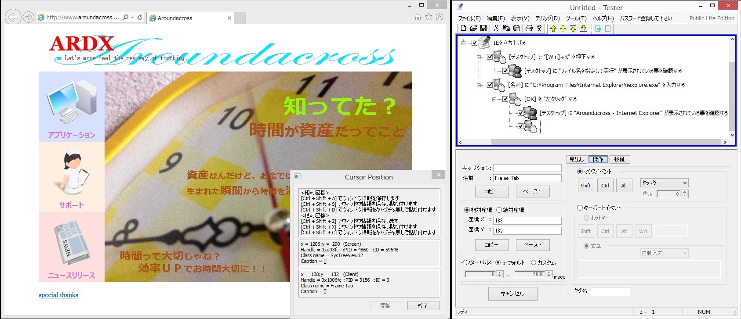This screenshot has height=319, width=741.
Task: Click the 終了 button in Cursor Position
Action: point(422,306)
